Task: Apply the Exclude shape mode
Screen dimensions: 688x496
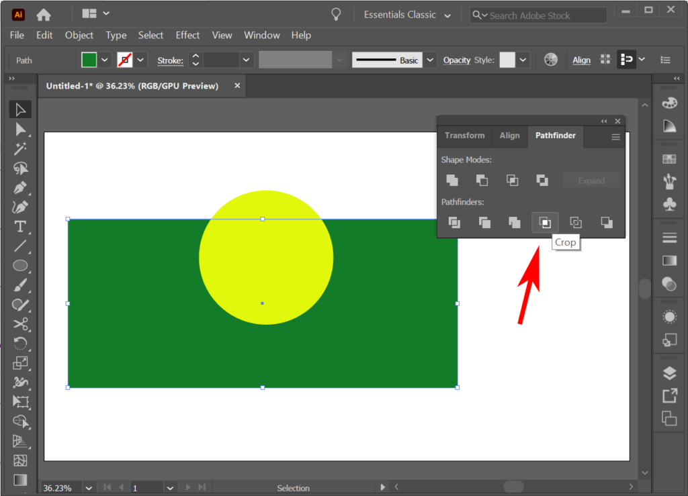Action: (542, 180)
